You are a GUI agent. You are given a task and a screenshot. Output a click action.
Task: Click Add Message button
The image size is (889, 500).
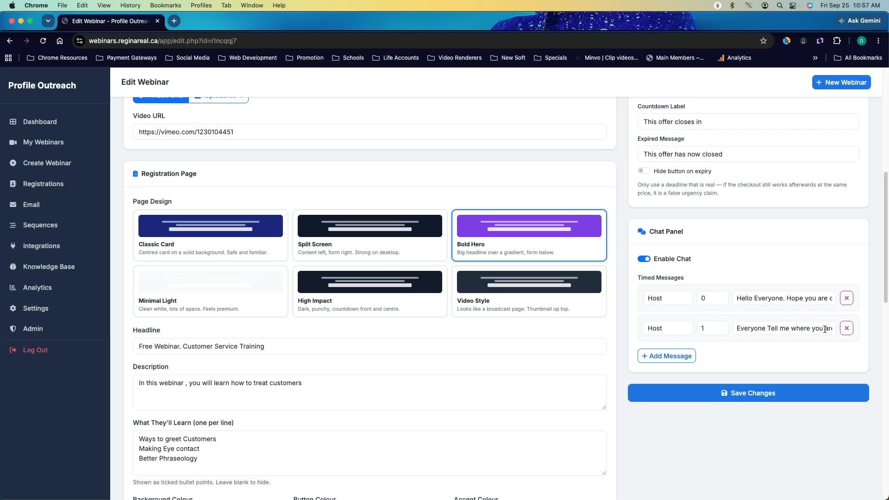pyautogui.click(x=667, y=356)
